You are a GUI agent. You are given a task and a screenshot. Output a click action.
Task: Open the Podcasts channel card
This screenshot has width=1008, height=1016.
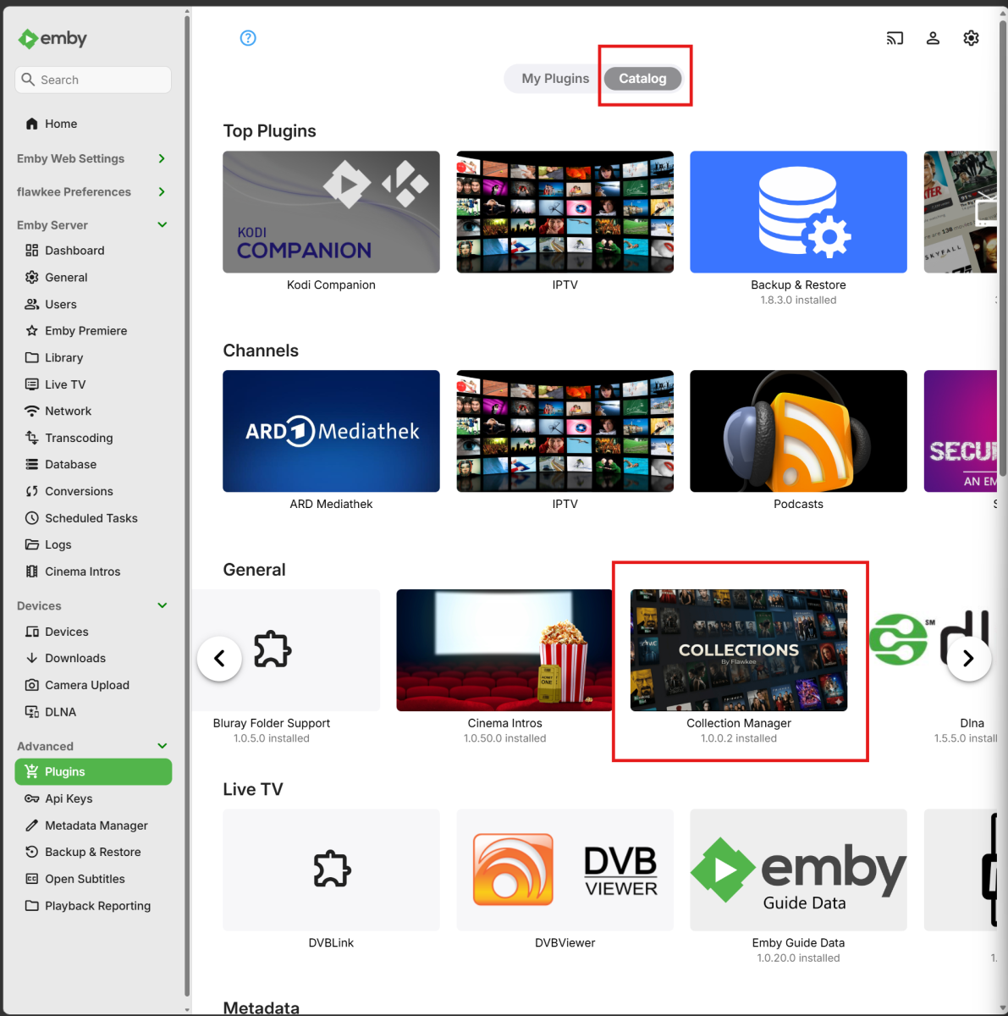[x=798, y=431]
